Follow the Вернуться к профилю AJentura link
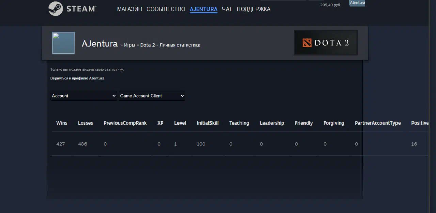The height and width of the screenshot is (213, 436). tap(77, 78)
